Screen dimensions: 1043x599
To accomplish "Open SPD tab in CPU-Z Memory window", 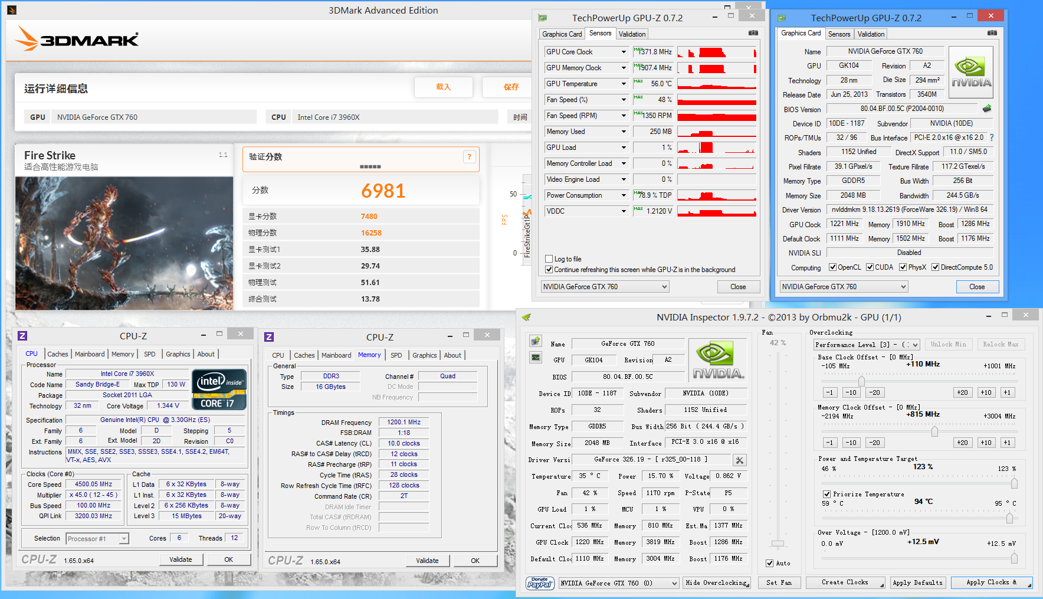I will (396, 355).
